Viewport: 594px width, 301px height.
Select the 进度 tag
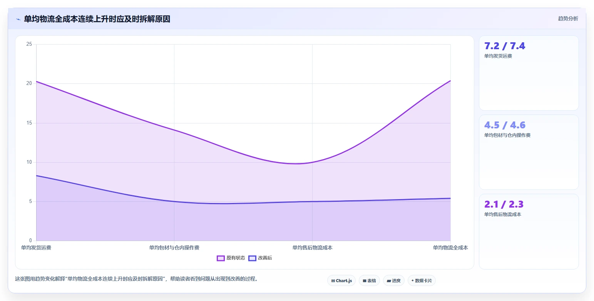click(x=394, y=281)
